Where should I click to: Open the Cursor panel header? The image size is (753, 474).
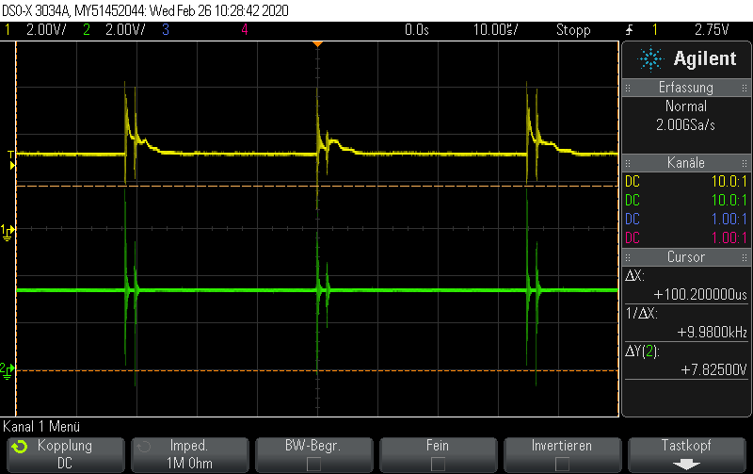[686, 256]
